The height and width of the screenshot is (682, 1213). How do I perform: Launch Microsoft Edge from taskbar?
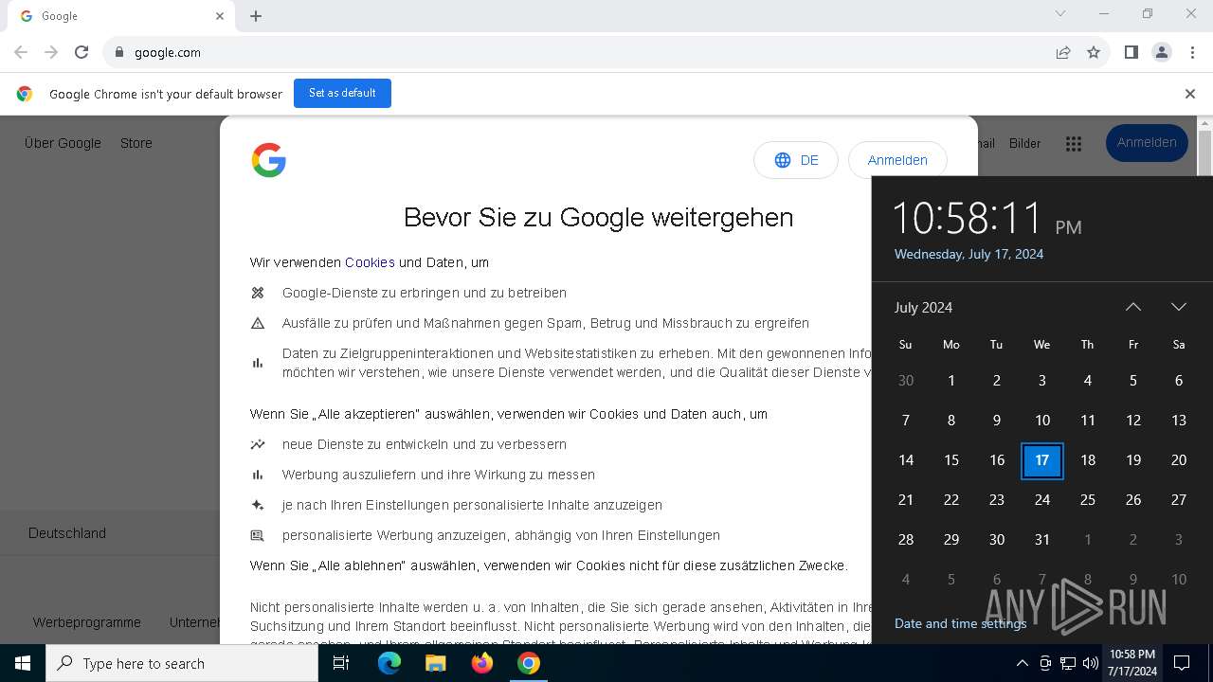pos(389,663)
